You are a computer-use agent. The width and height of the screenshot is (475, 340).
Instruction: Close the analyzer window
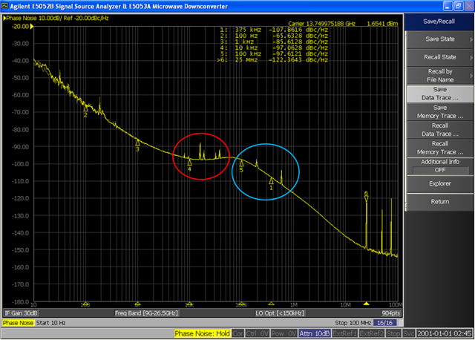tap(469, 6)
